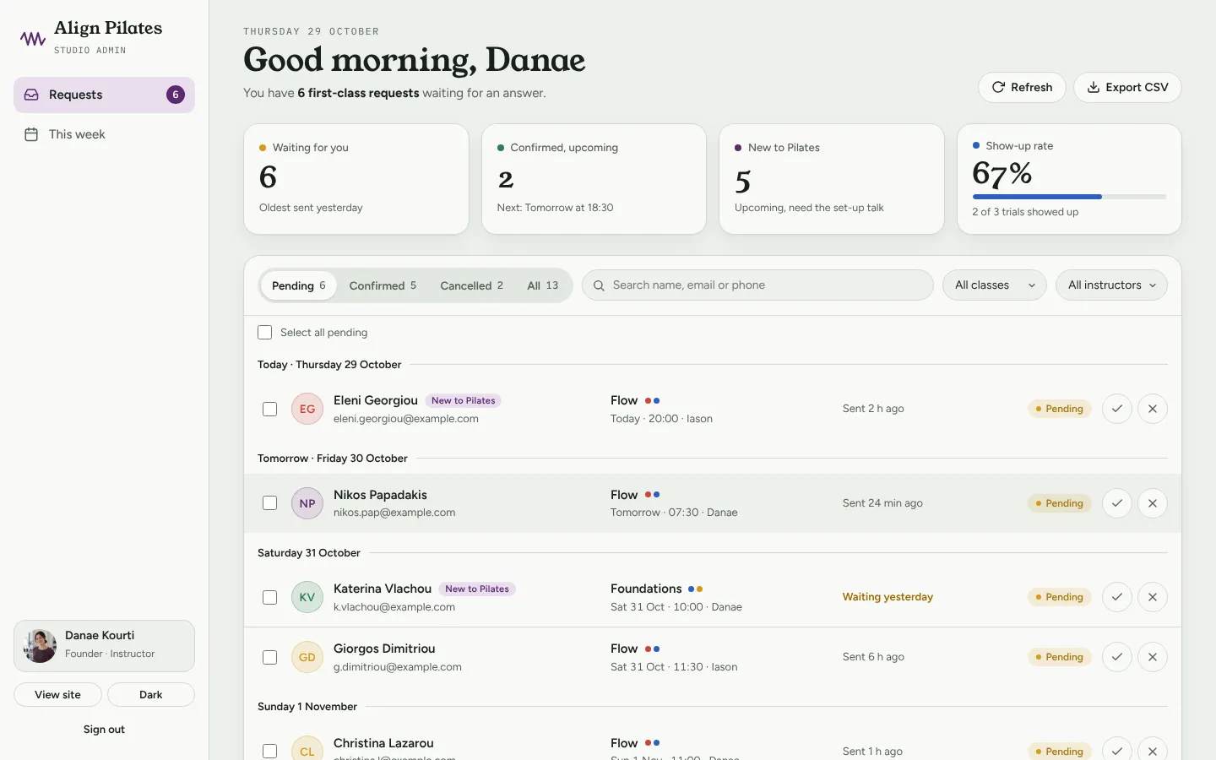1216x760 pixels.
Task: Tick the checkbox for Eleni Georgiou
Action: pyautogui.click(x=270, y=409)
